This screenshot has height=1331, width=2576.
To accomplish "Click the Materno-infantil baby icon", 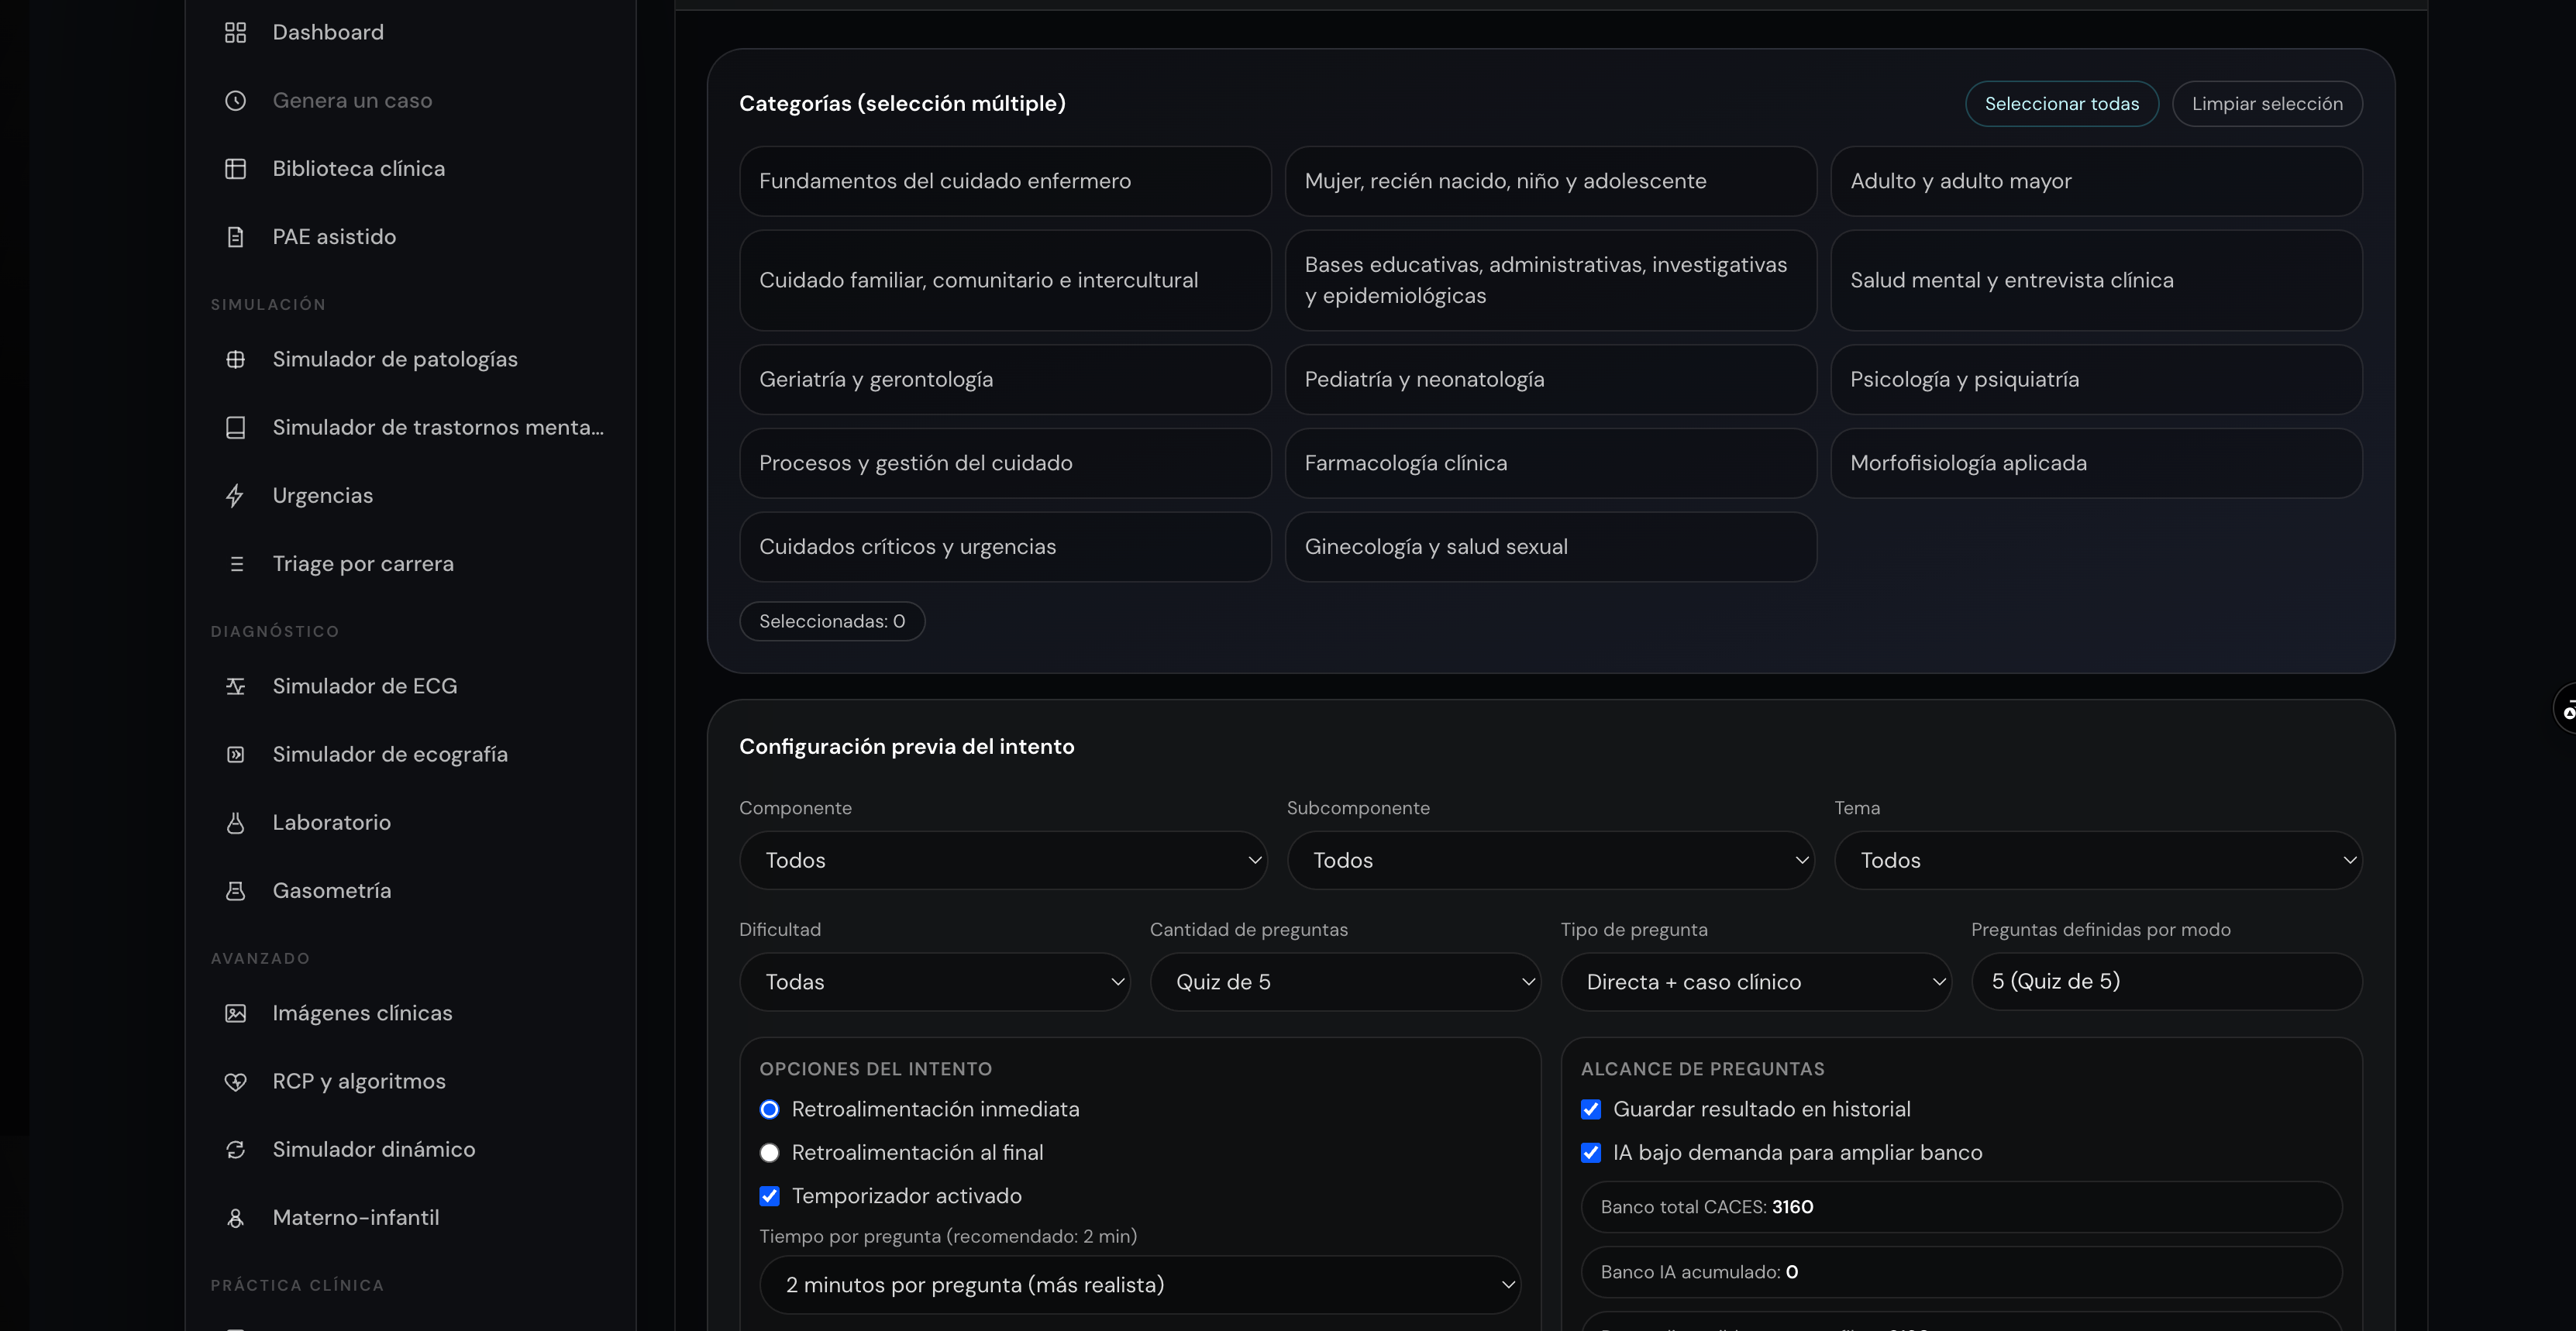I will click(x=235, y=1218).
